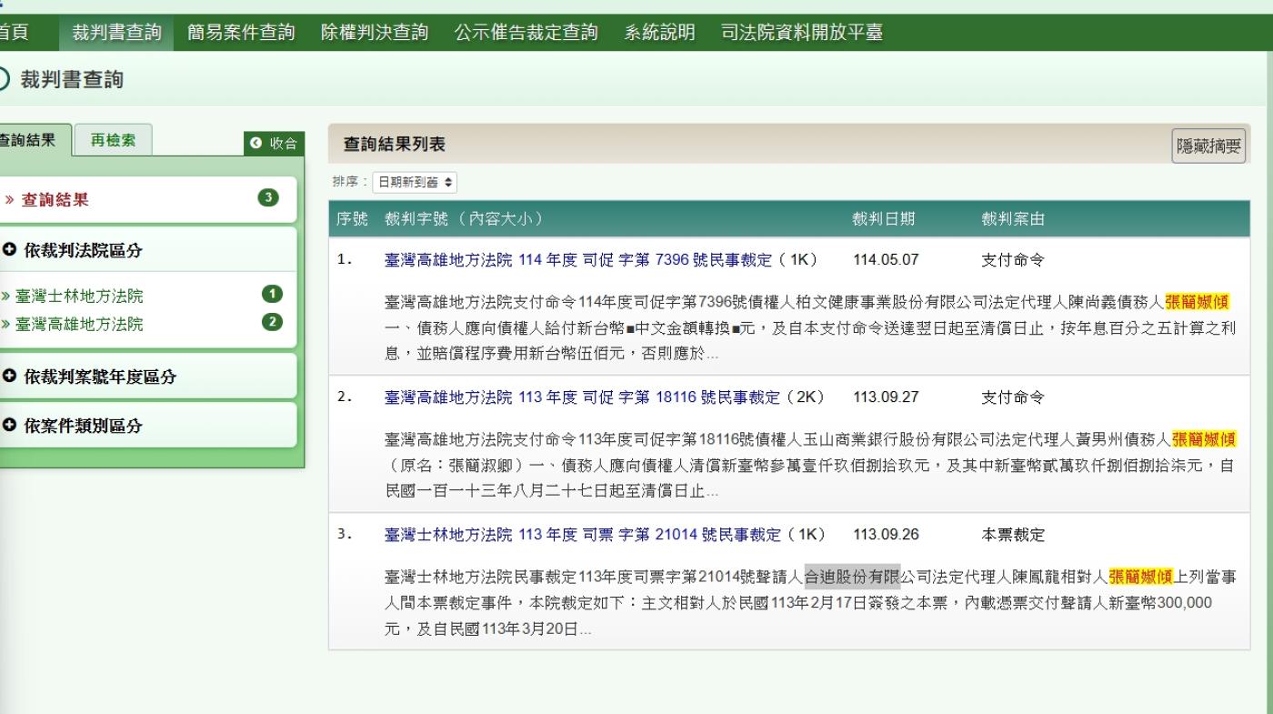Open the 系統說明 menu item
Viewport: 1273px width, 714px height.
point(659,33)
